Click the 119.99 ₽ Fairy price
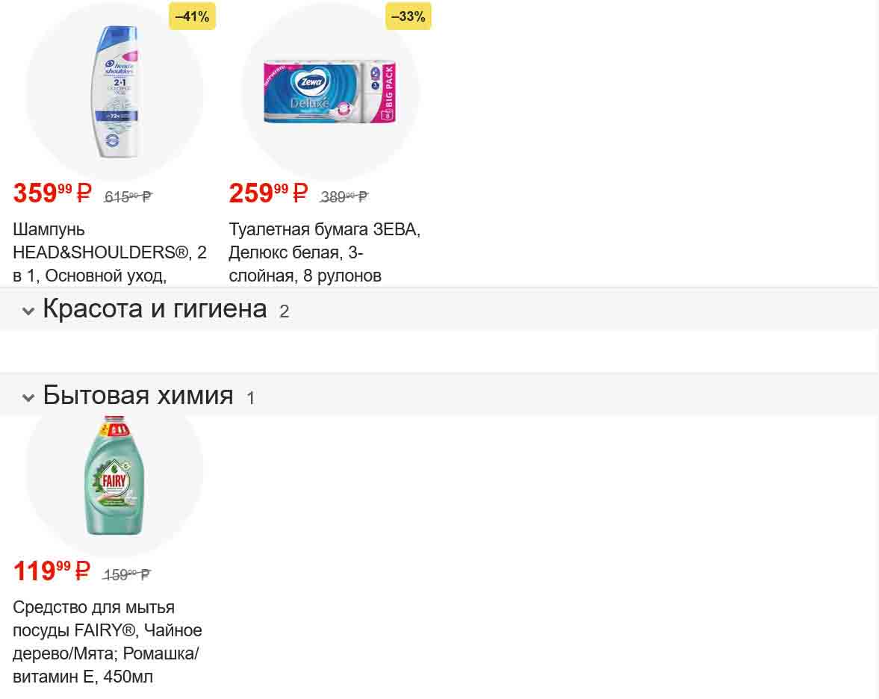The height and width of the screenshot is (699, 879). point(52,571)
